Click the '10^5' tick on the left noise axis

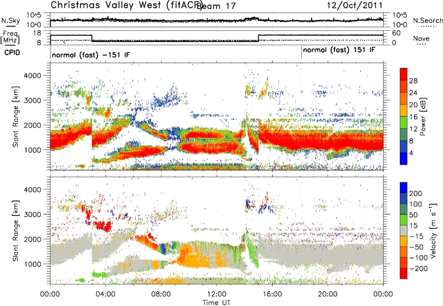click(x=34, y=15)
